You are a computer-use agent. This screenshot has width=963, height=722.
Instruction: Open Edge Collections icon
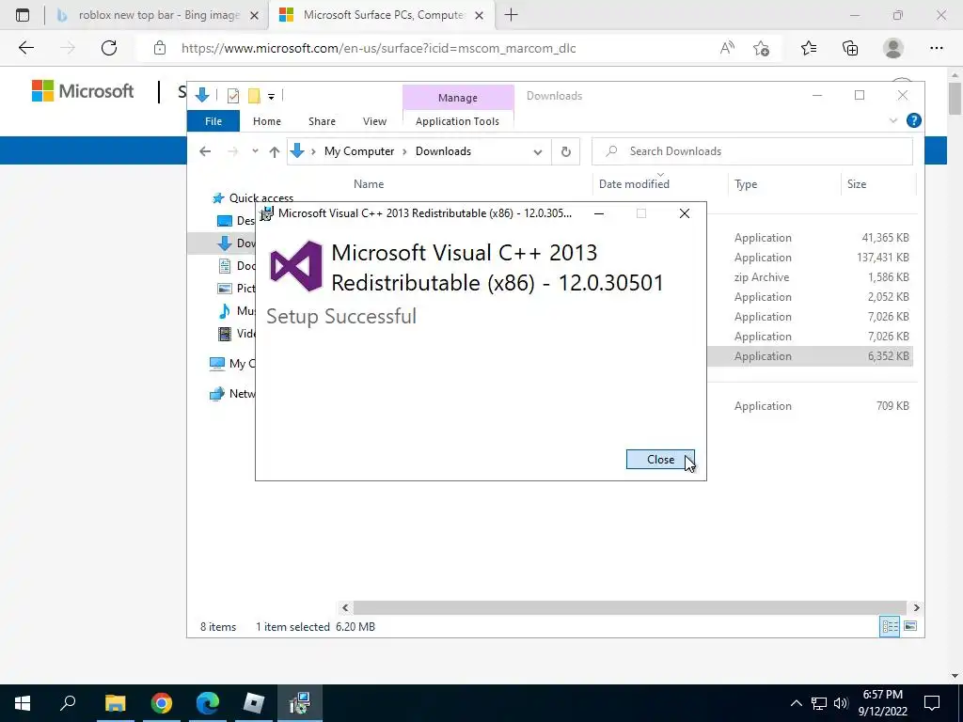(x=850, y=48)
